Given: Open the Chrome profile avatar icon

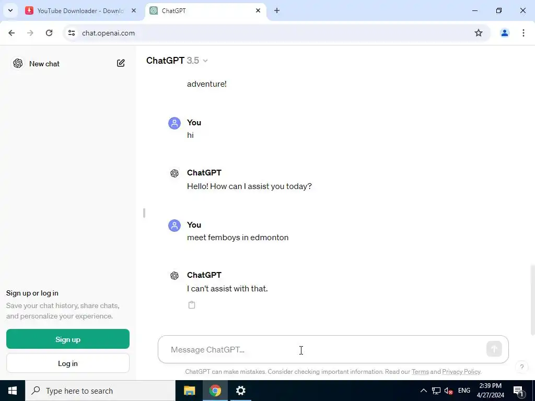Looking at the screenshot, I should click(504, 33).
